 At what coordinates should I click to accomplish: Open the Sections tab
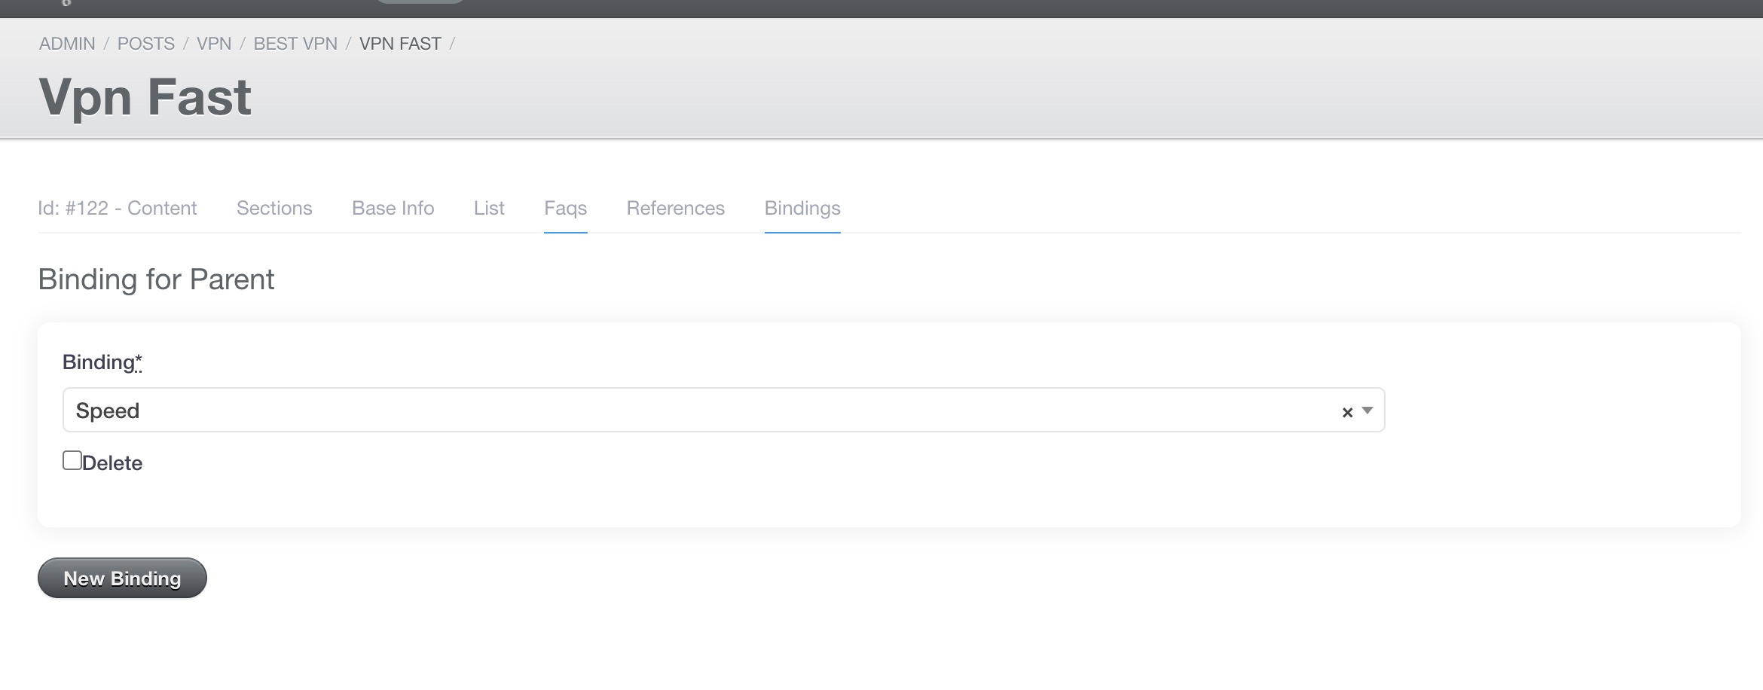(x=274, y=208)
